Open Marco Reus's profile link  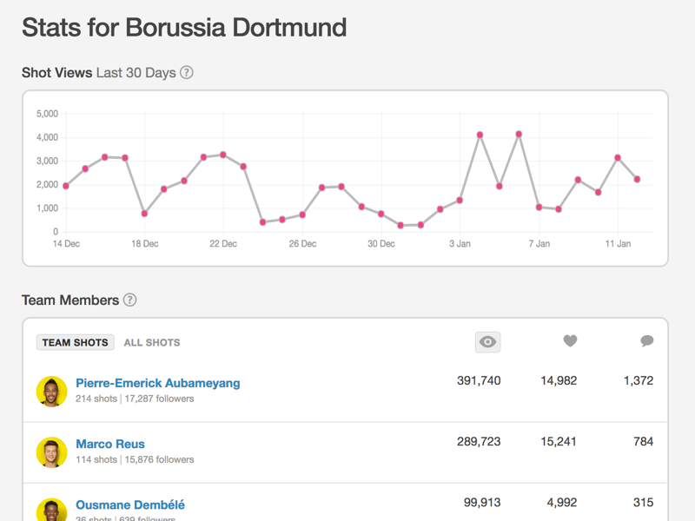[109, 444]
